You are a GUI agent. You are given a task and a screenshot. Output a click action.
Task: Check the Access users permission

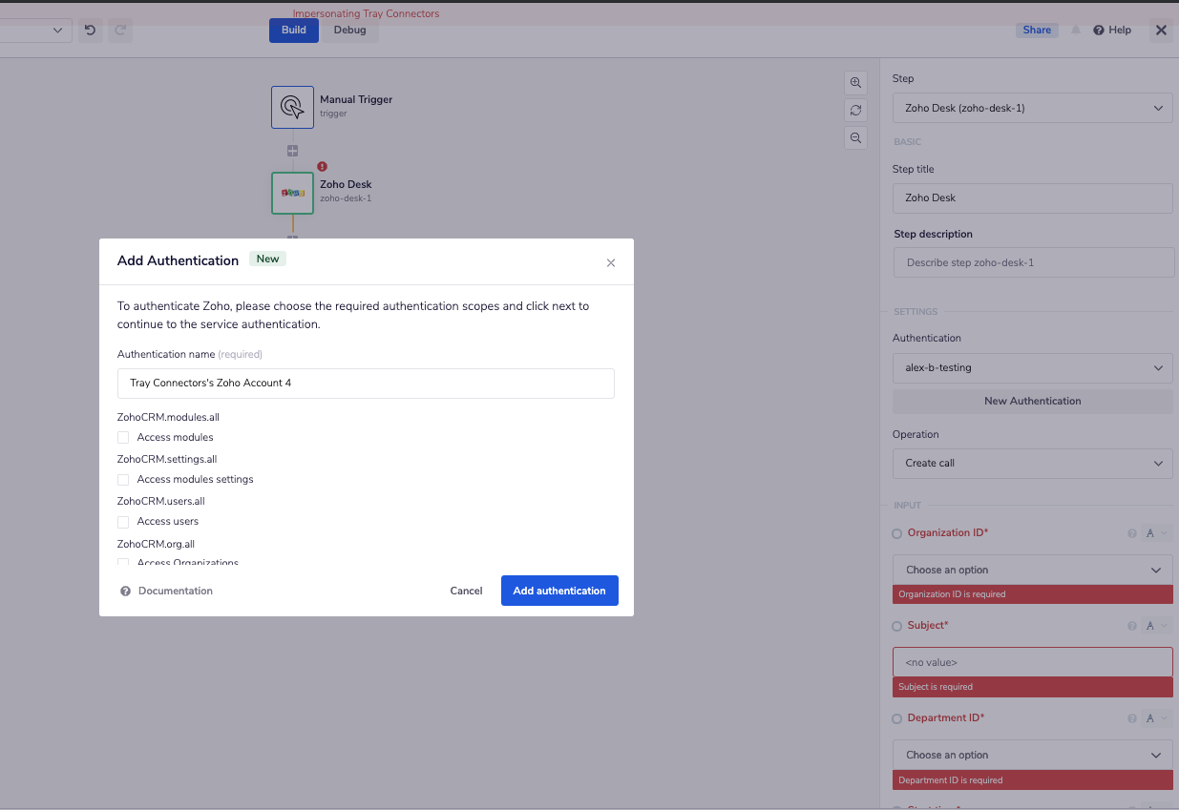123,521
